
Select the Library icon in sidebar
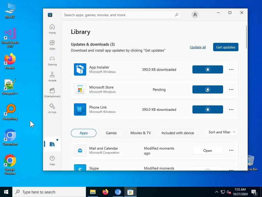coord(52,144)
